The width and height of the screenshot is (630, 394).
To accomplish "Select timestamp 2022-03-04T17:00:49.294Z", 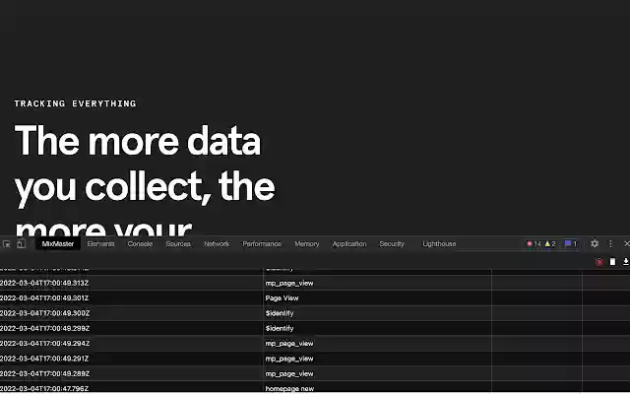I will [44, 344].
